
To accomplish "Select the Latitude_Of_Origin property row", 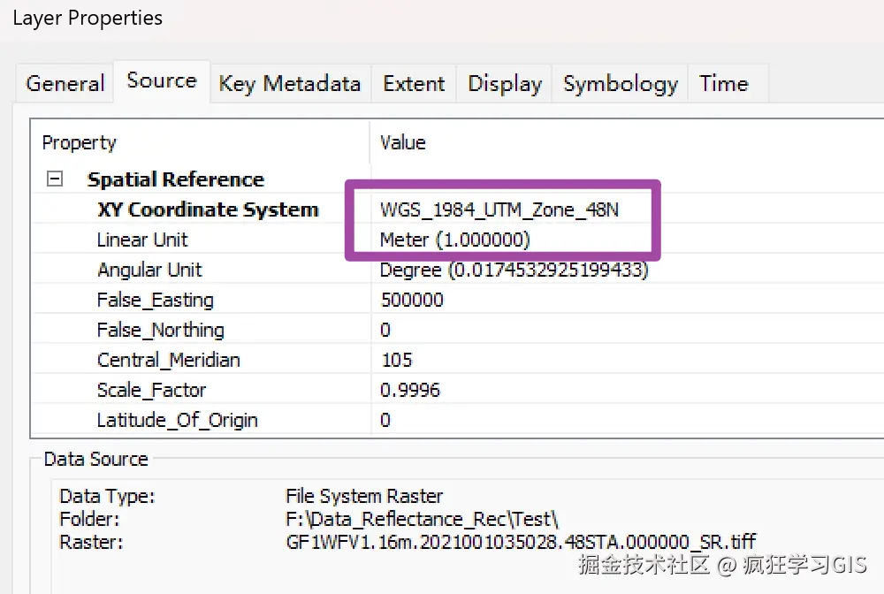I will pos(178,421).
